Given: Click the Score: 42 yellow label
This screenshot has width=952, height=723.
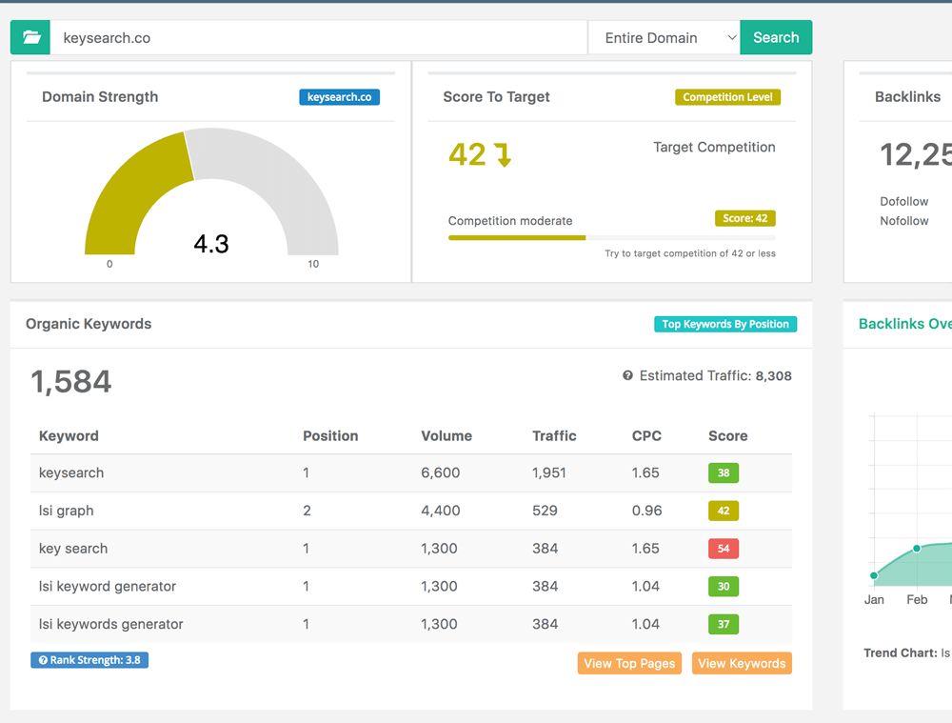Looking at the screenshot, I should point(745,218).
